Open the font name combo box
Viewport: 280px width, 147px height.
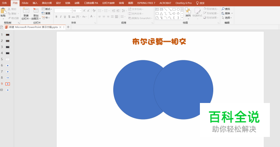point(63,10)
